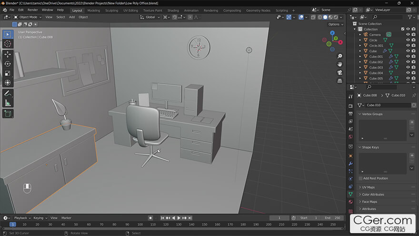Choose the Measure tool

coord(8,103)
